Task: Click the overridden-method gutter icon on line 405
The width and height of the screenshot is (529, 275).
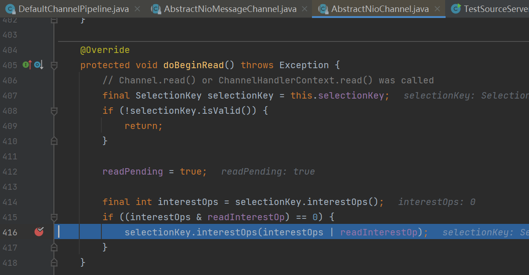Action: point(38,65)
